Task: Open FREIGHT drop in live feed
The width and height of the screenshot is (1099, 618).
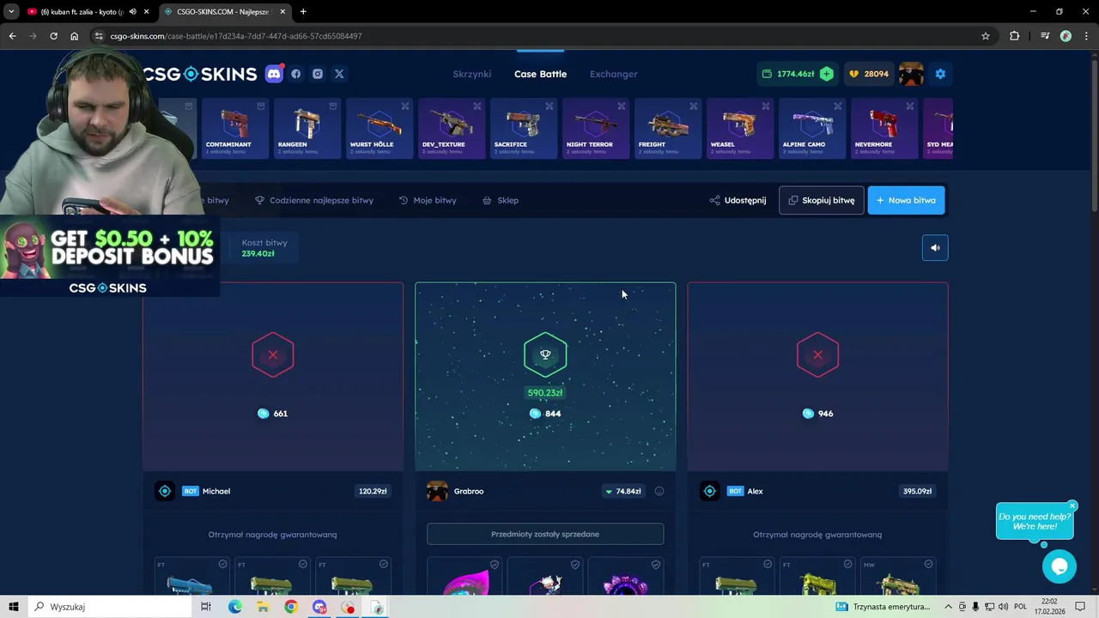Action: pos(667,129)
